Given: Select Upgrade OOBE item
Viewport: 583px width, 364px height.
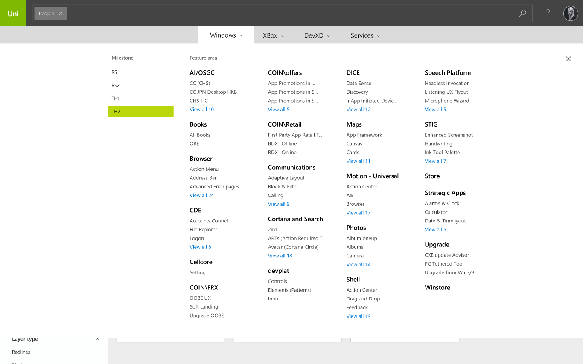Looking at the screenshot, I should [207, 316].
